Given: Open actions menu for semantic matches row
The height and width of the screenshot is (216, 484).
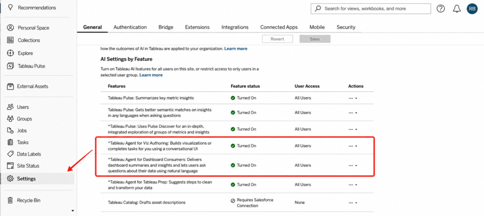Looking at the screenshot, I should coord(353,112).
